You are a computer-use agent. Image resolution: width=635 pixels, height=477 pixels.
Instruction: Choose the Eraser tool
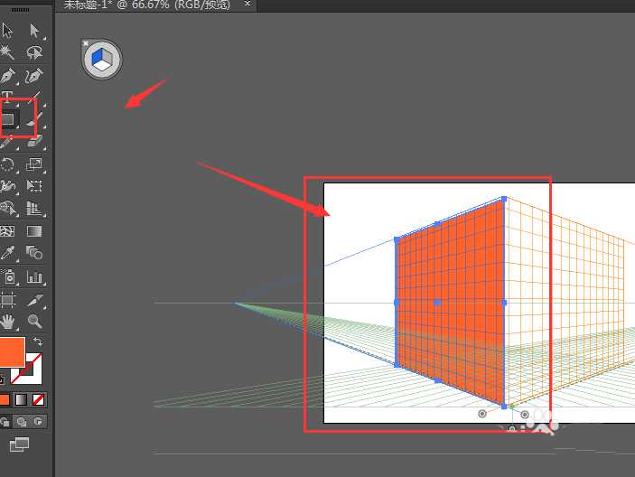[x=35, y=142]
